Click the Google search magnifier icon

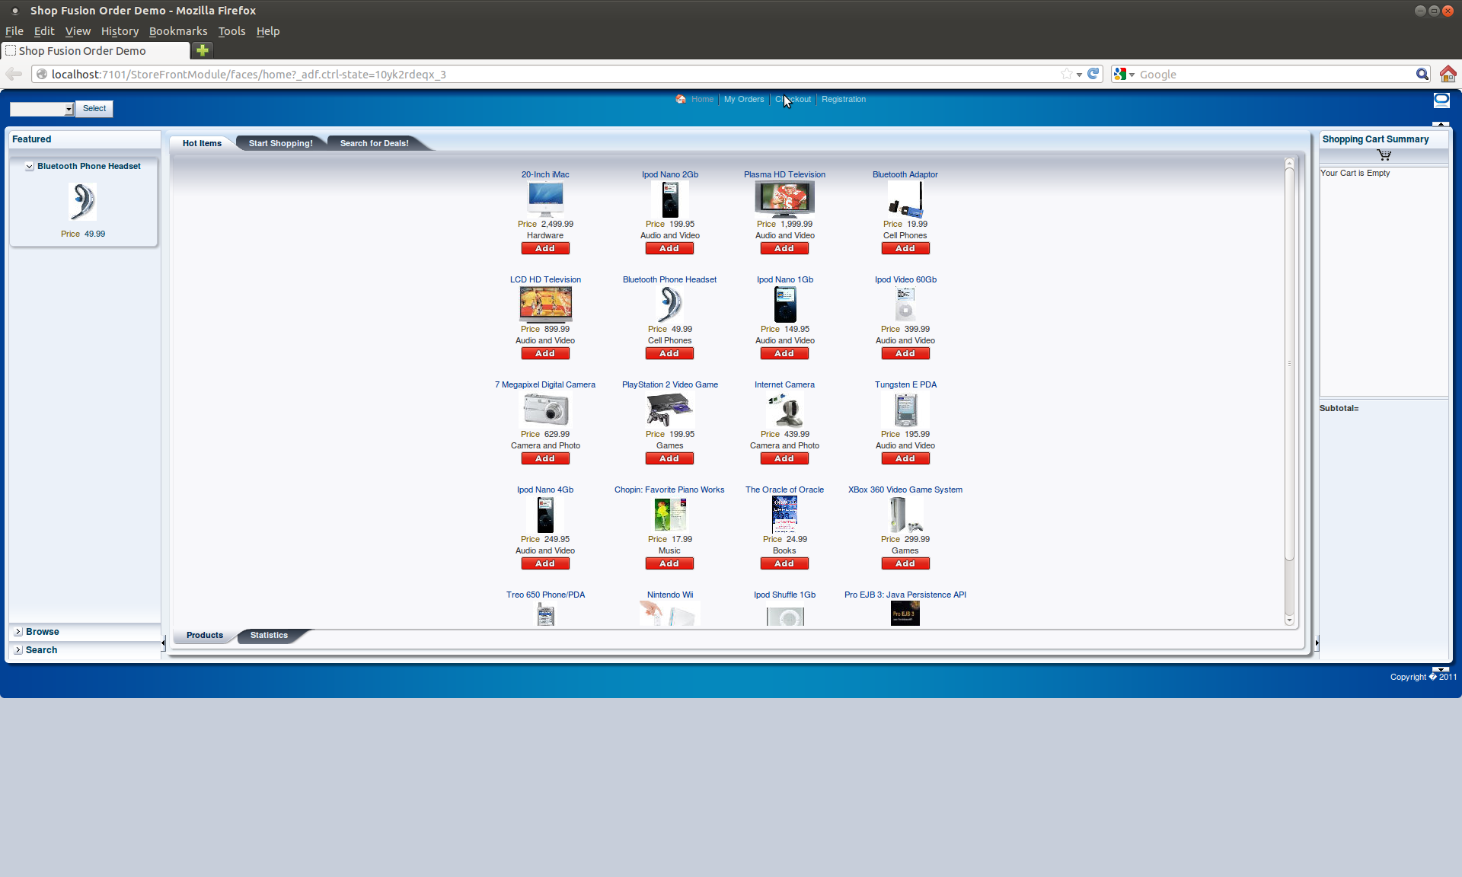pos(1422,74)
